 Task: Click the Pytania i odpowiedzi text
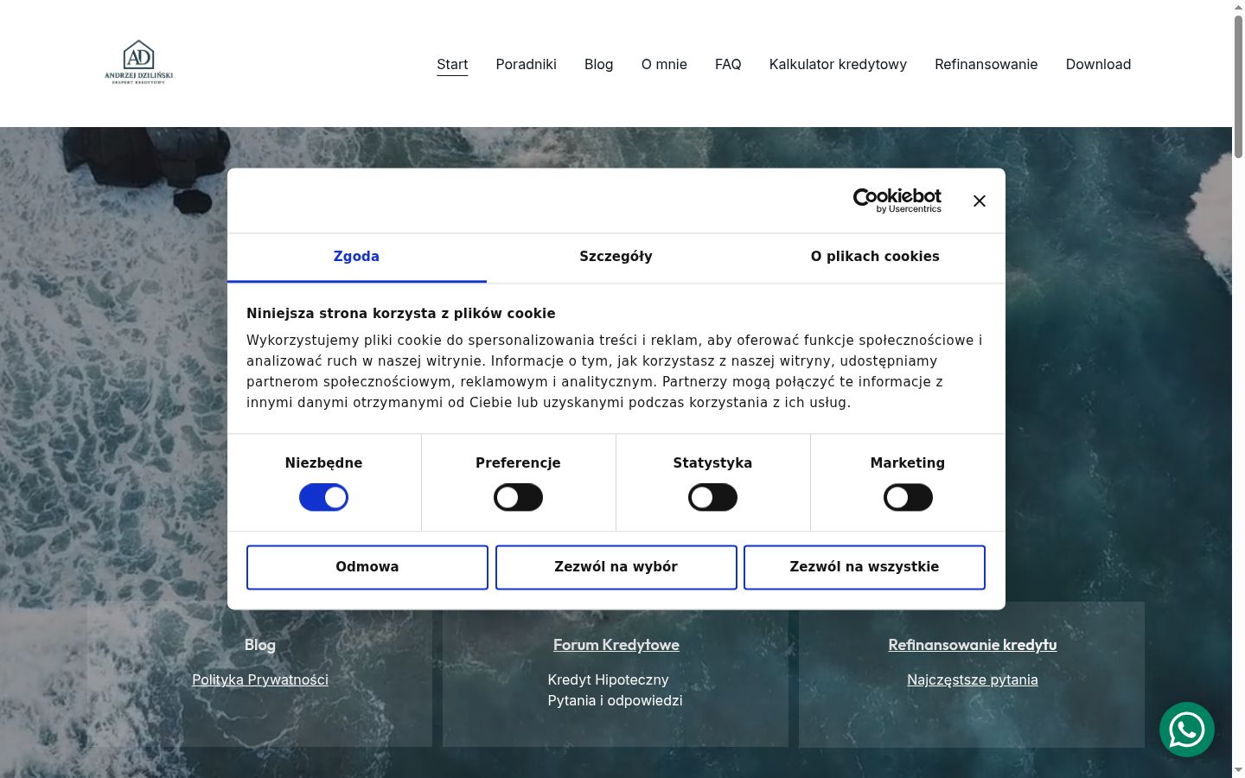click(615, 700)
